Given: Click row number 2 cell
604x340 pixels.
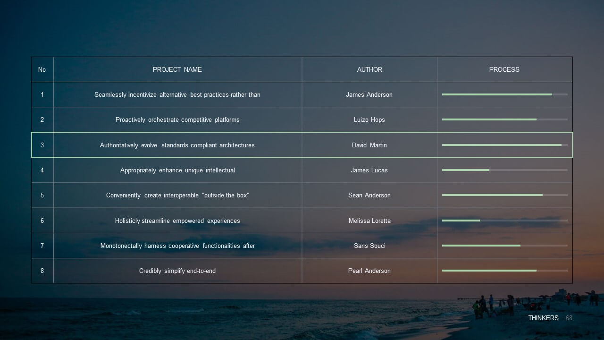Looking at the screenshot, I should 42,119.
